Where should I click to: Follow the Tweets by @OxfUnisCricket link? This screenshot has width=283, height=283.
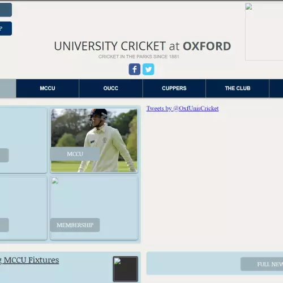pos(182,108)
